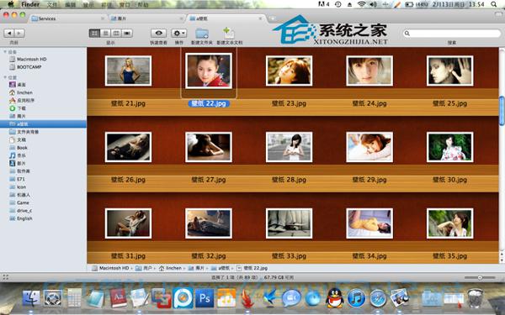The image size is (505, 315).
Task: Open Safari compass from the Dock
Action: point(378,298)
